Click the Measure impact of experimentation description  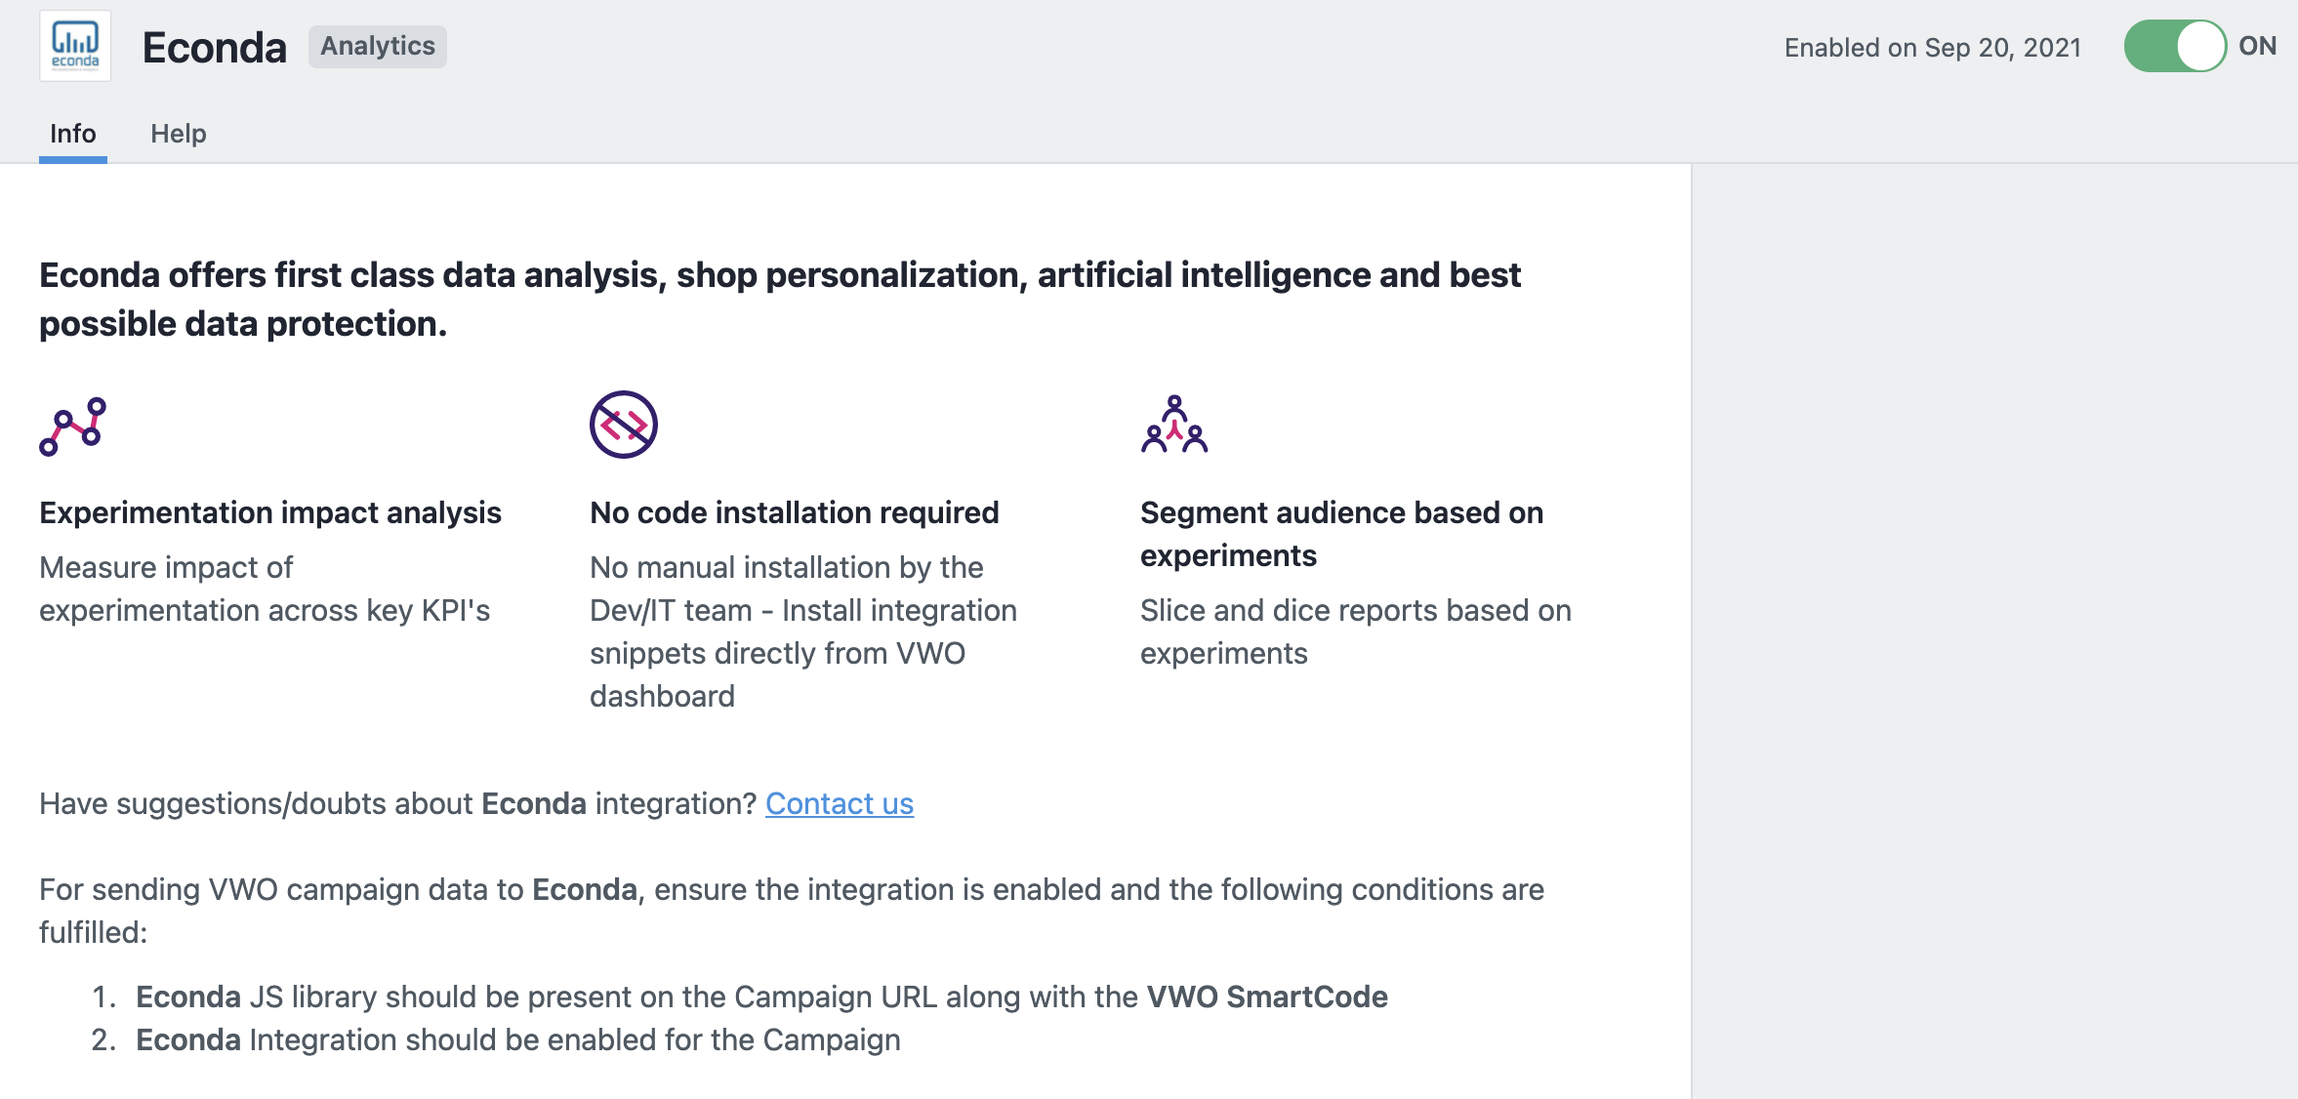(265, 589)
